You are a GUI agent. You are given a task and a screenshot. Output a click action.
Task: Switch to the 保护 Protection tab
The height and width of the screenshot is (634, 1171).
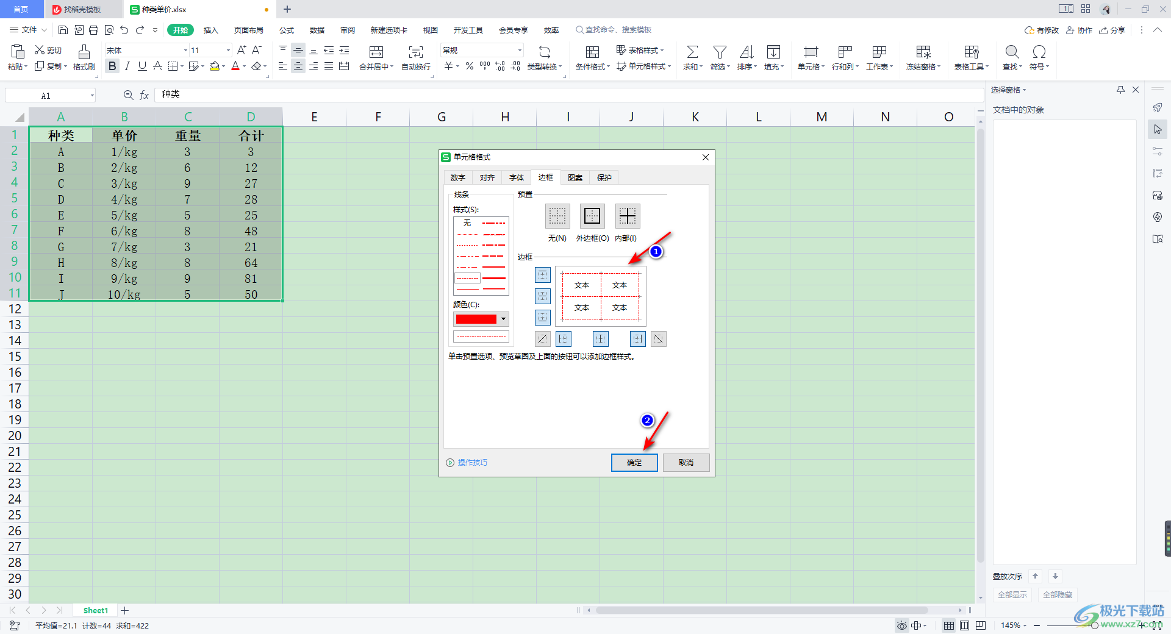pos(604,177)
